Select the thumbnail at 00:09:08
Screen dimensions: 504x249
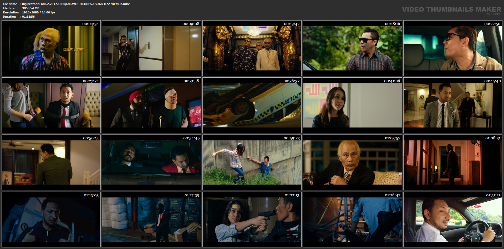coord(151,48)
